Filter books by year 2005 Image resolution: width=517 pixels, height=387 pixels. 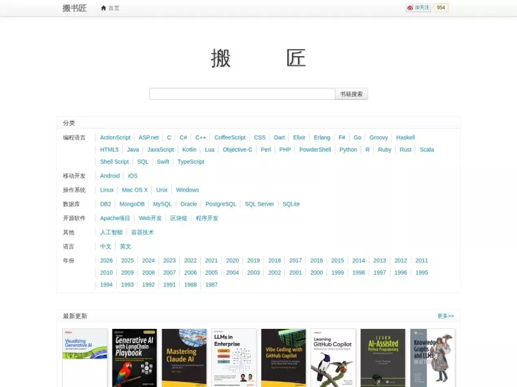pyautogui.click(x=211, y=272)
